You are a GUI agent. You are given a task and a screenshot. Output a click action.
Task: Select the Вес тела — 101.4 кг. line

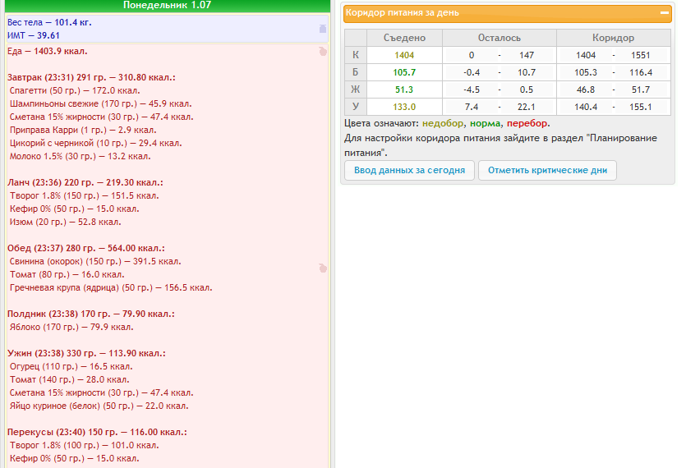(49, 22)
